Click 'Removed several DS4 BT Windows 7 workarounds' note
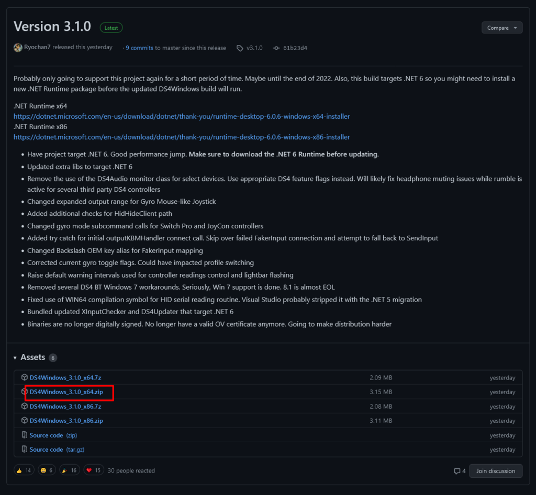Viewport: 536px width, 495px height. pyautogui.click(x=181, y=287)
